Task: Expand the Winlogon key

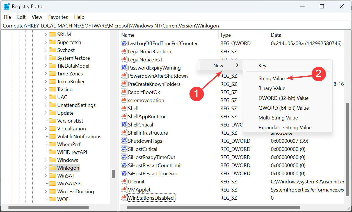Action: click(45, 168)
